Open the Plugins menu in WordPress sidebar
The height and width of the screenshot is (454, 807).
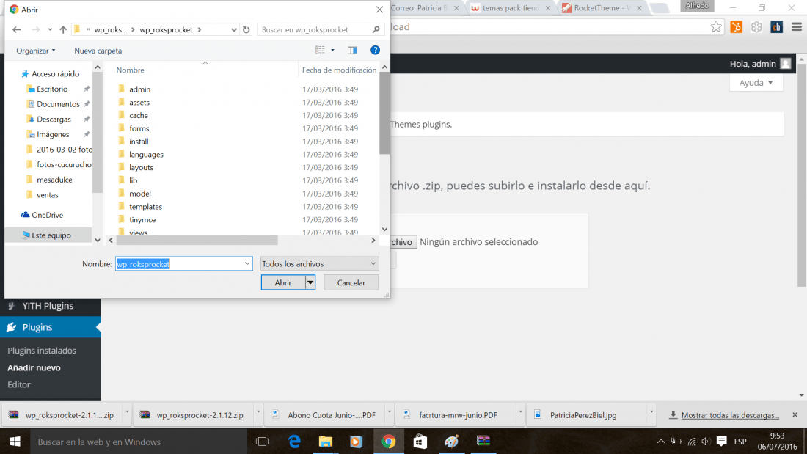[51, 327]
